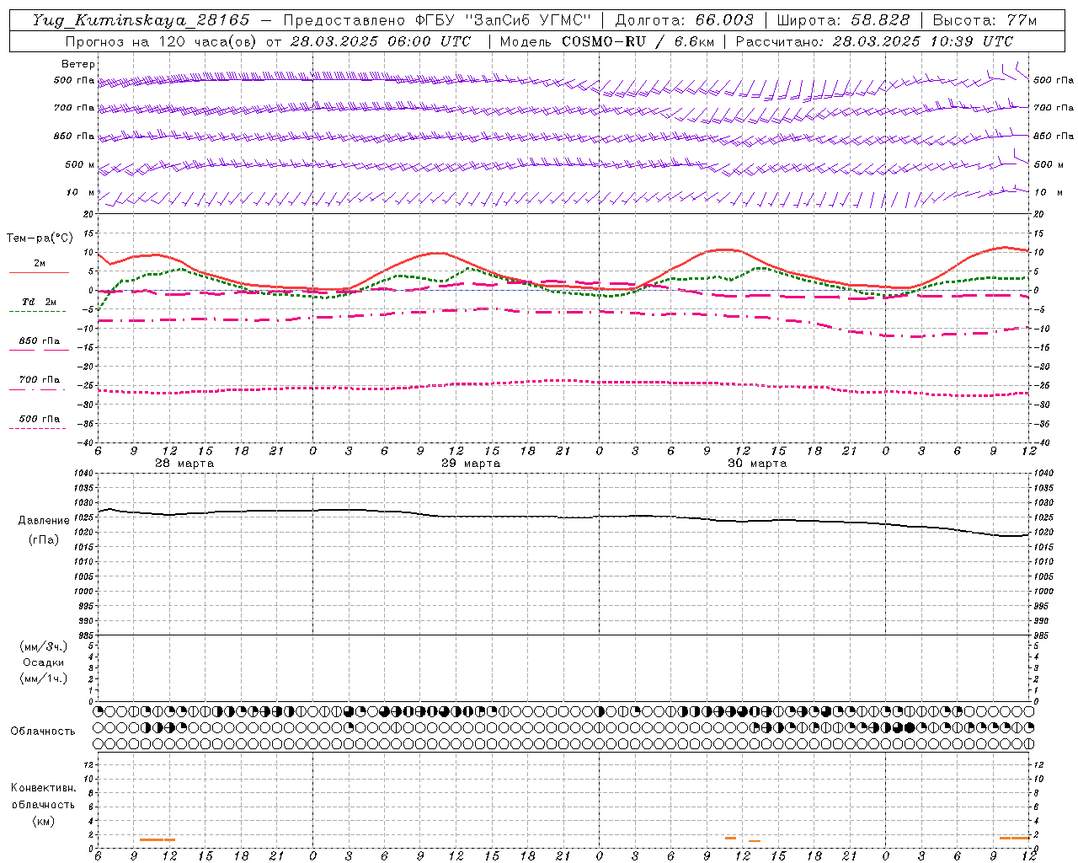Viewport: 1078px width, 863px height.
Task: Click the Высота: 77м value
Action: [x=985, y=20]
